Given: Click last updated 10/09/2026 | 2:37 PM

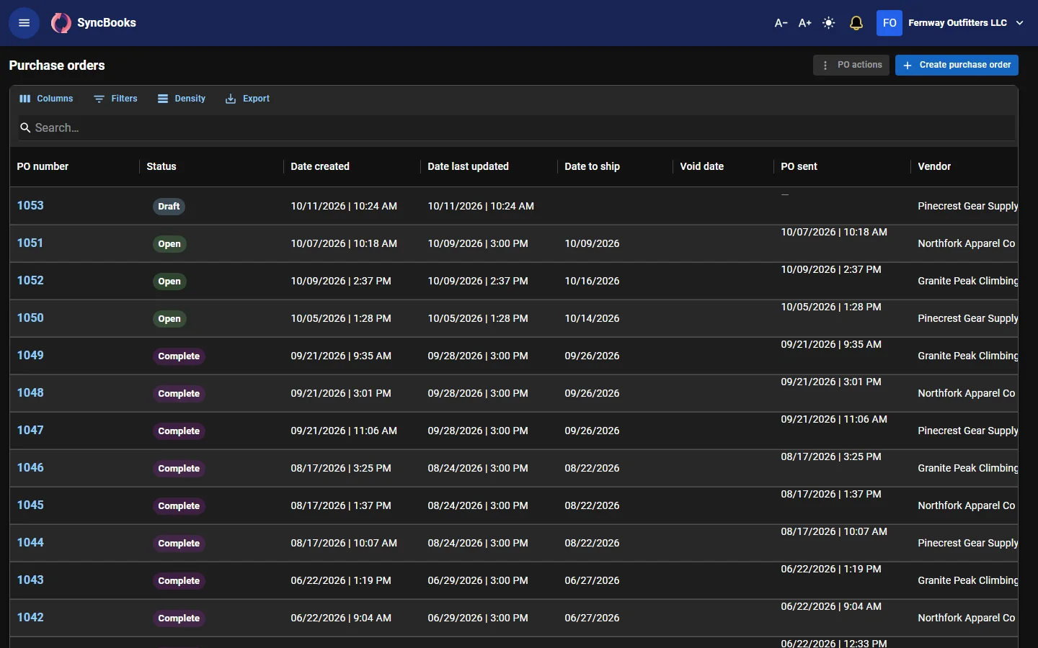Looking at the screenshot, I should pos(478,281).
